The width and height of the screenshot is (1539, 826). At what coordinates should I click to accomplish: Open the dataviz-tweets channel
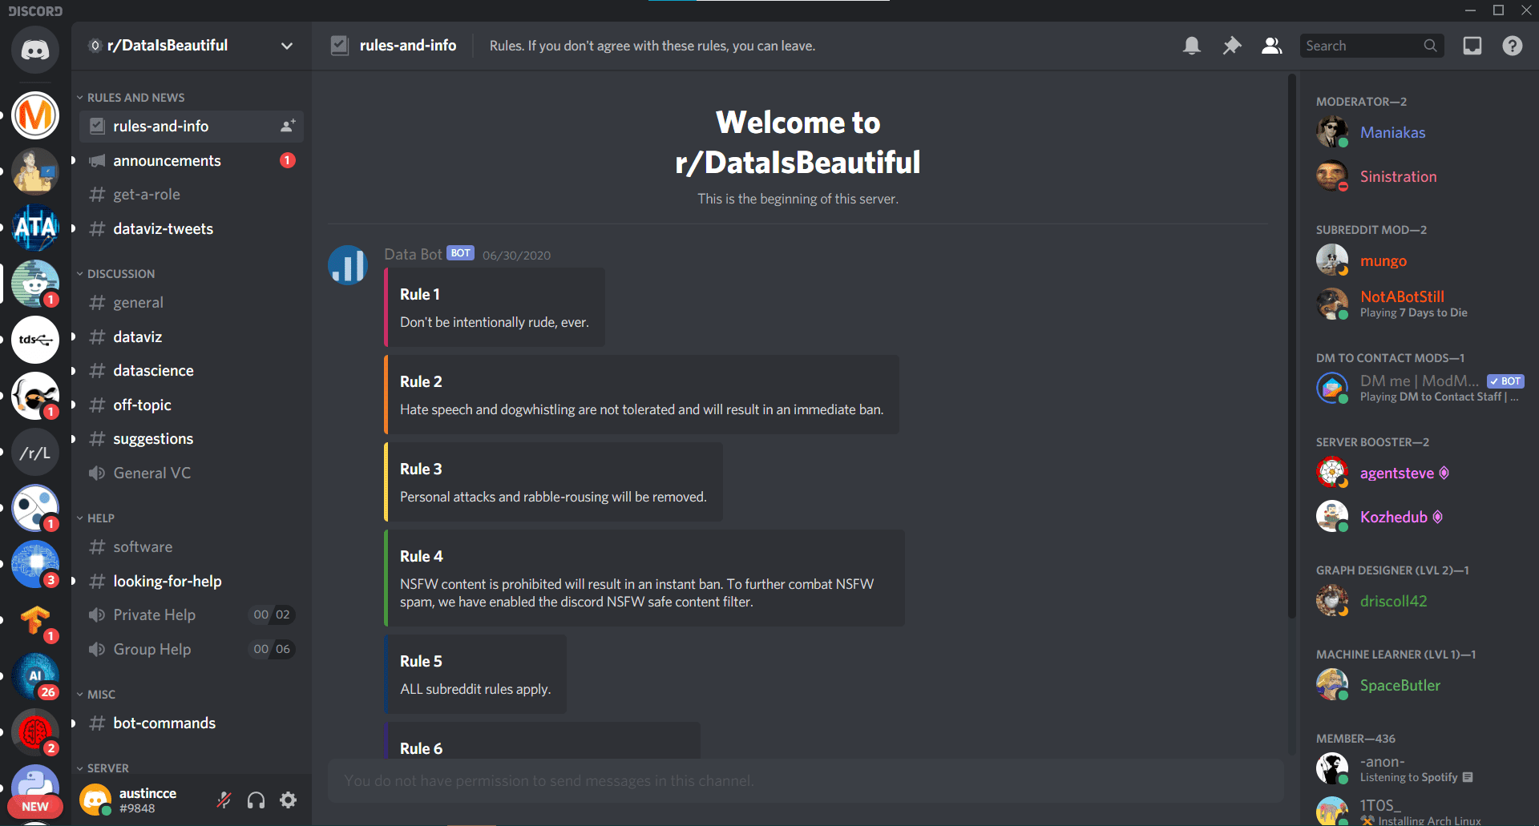[192, 228]
